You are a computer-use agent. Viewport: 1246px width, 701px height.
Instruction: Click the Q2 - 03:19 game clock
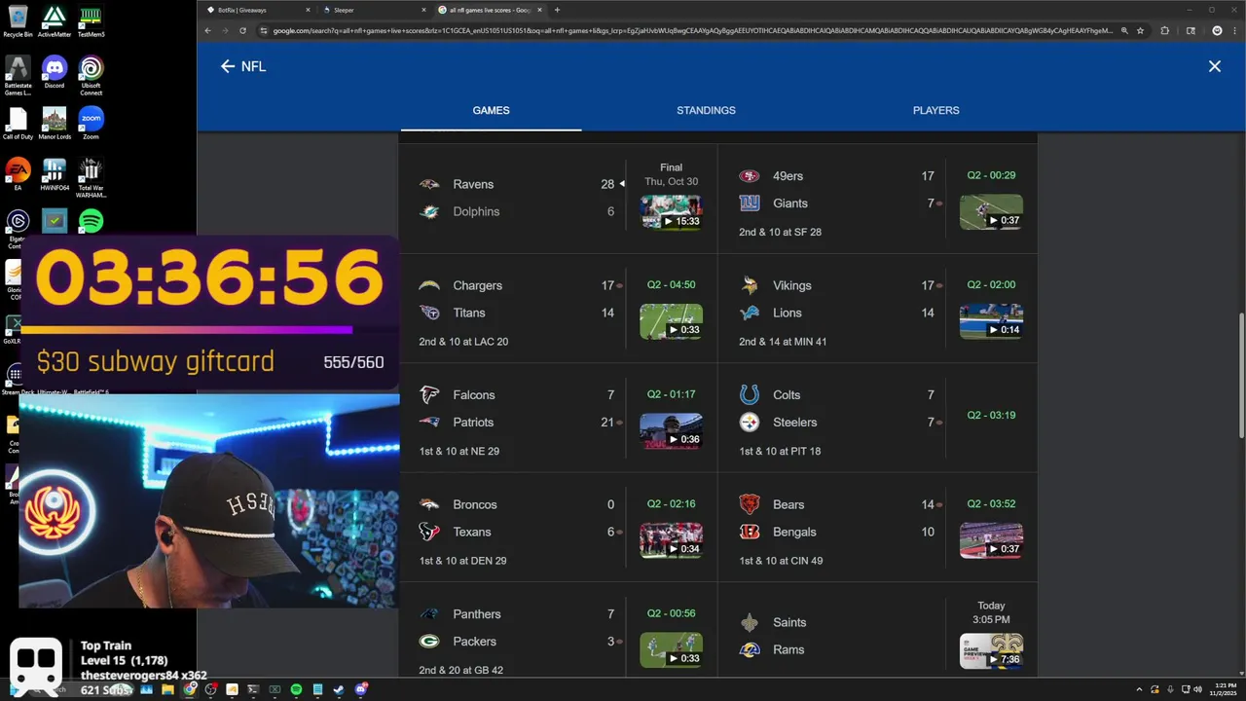991,415
